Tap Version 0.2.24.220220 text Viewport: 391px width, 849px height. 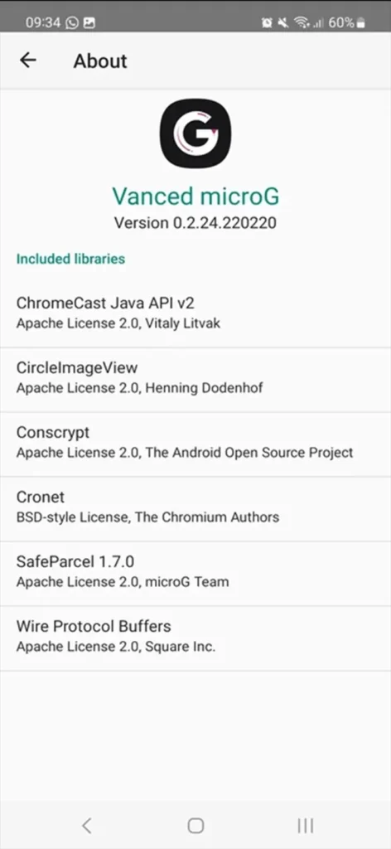tap(195, 222)
